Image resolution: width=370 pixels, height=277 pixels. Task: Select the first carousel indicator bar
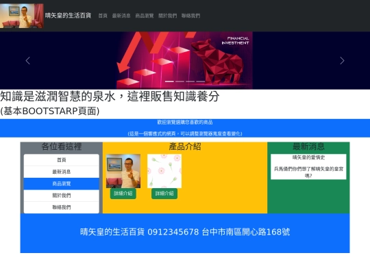click(x=169, y=81)
